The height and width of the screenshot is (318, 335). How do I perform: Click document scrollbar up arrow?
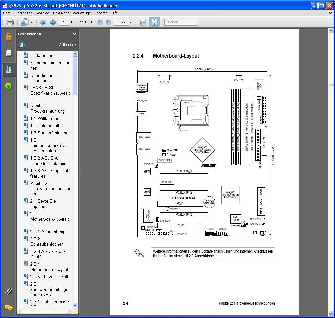click(331, 30)
